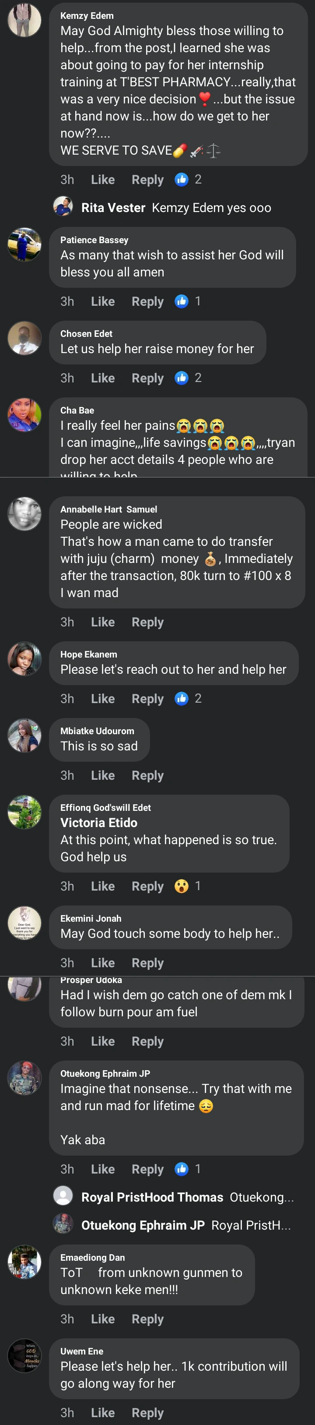Click like reaction icon under Patience Bassey's comment

click(181, 301)
